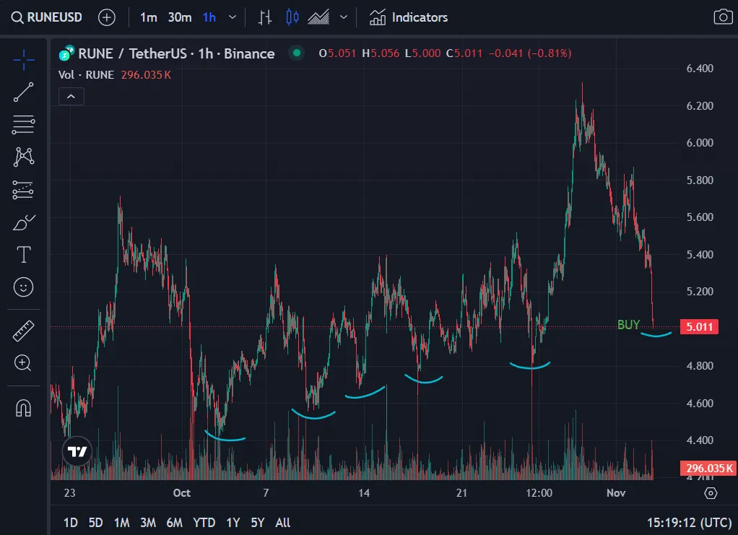Click the red 5.011 price label
Image resolution: width=738 pixels, height=535 pixels.
coord(700,326)
